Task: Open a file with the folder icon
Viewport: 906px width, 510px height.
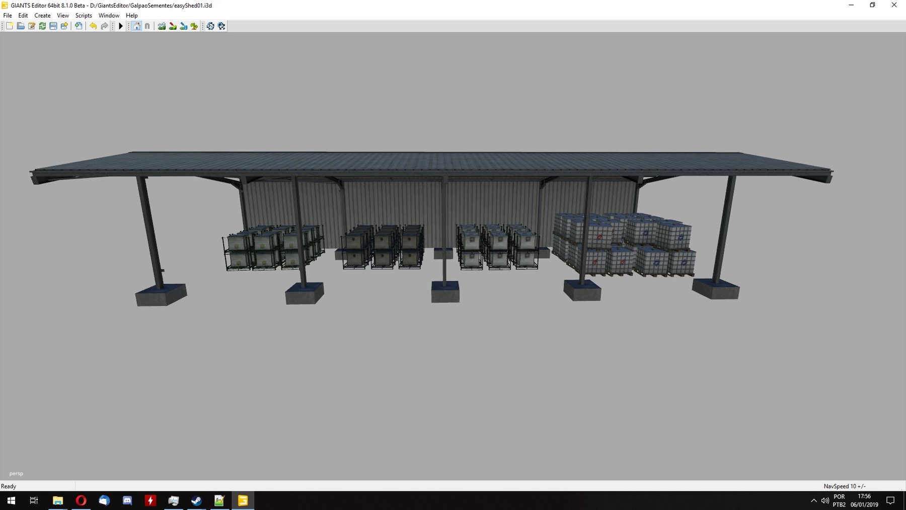Action: [21, 26]
